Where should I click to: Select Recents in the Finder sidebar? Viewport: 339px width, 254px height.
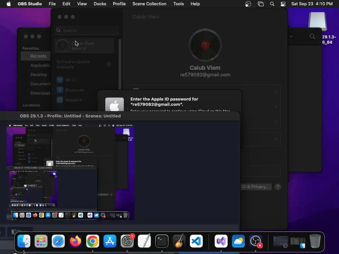36,56
